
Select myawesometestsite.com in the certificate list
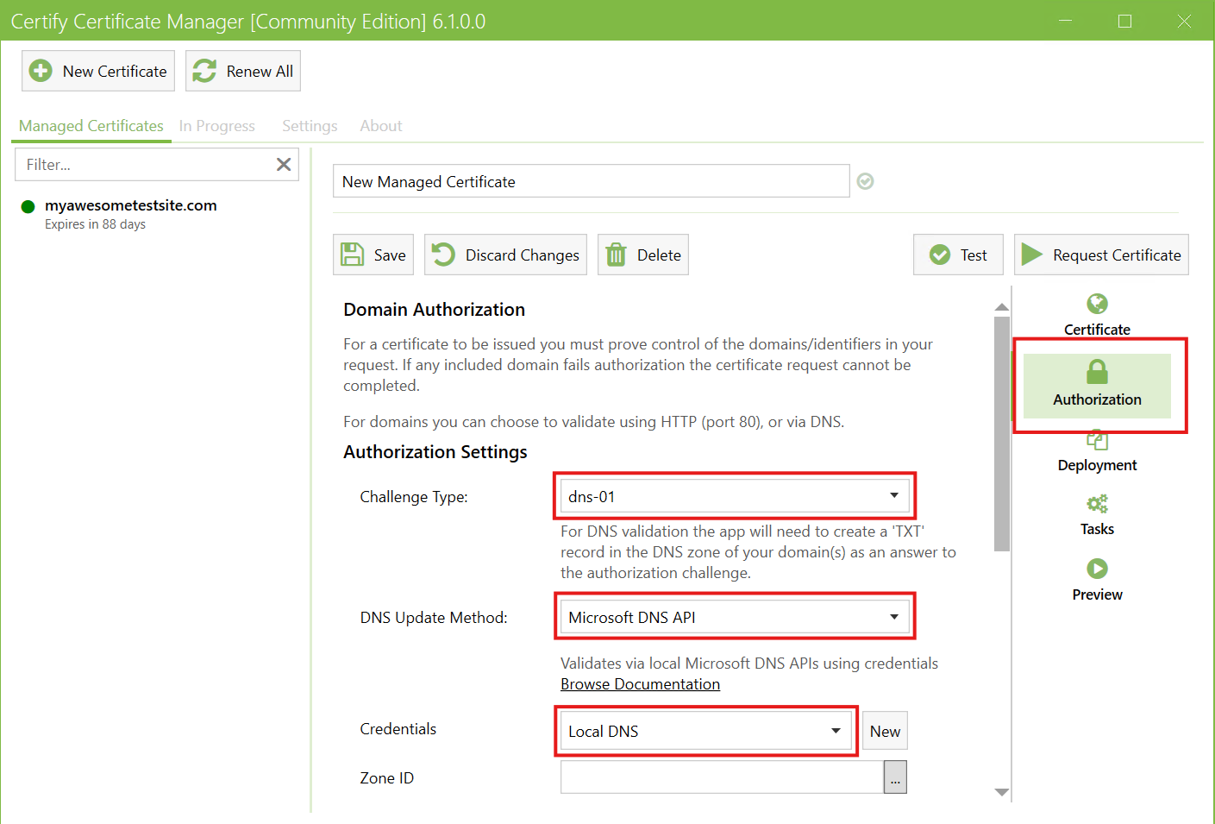pyautogui.click(x=131, y=205)
